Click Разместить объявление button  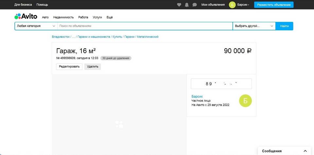pyautogui.click(x=273, y=5)
